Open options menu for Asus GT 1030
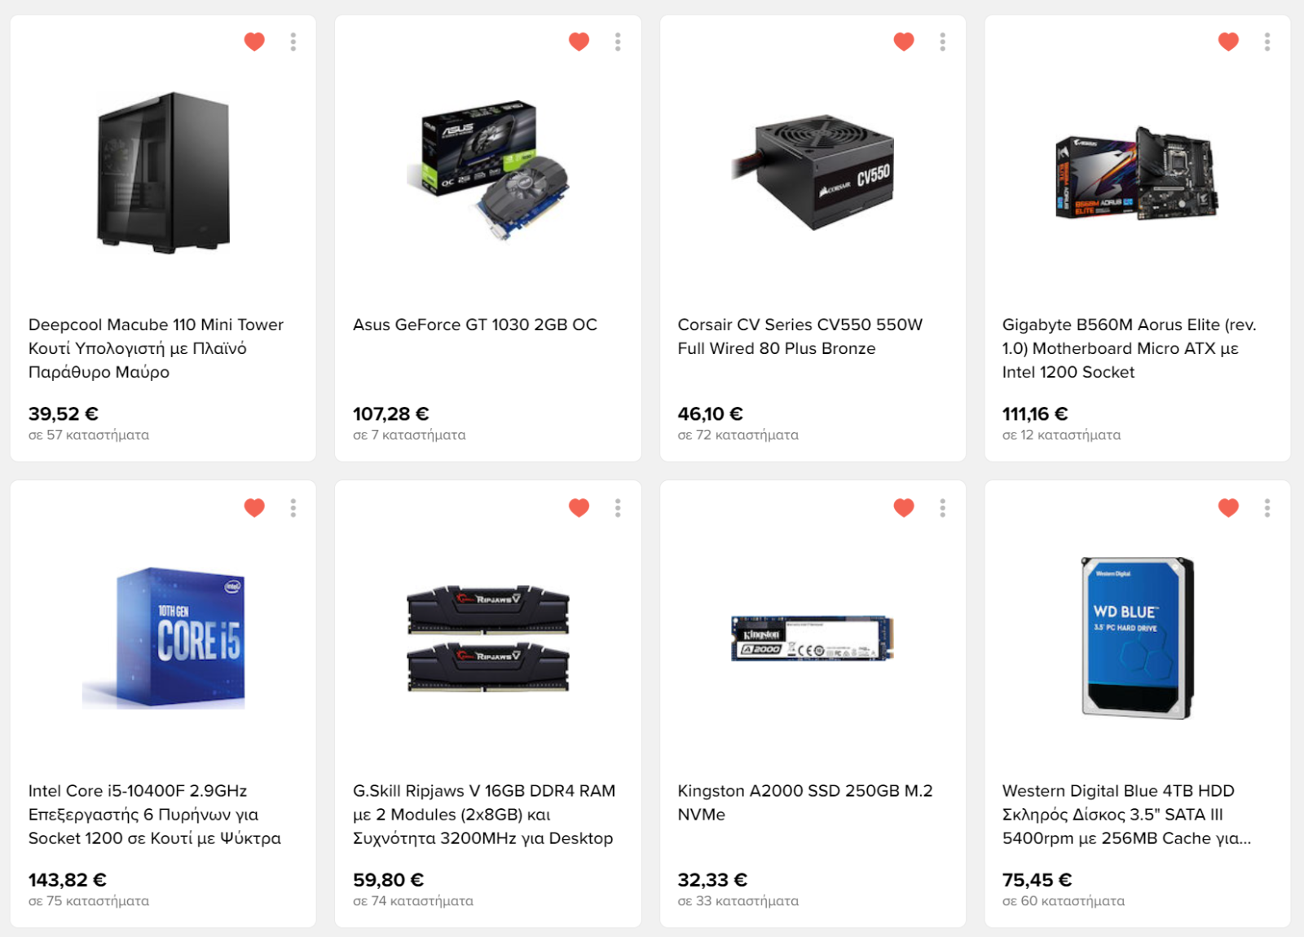The width and height of the screenshot is (1304, 937). 618,42
